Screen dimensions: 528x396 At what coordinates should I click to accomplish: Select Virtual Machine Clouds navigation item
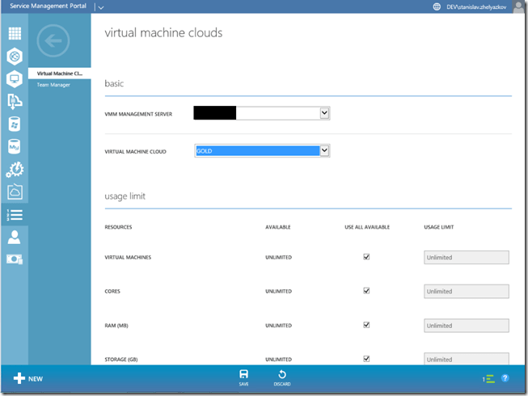[60, 74]
